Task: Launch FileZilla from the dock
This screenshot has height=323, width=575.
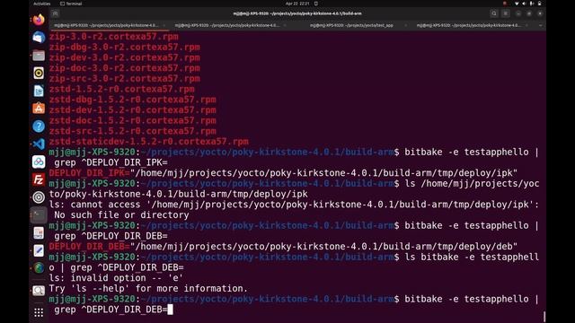Action: (39, 179)
